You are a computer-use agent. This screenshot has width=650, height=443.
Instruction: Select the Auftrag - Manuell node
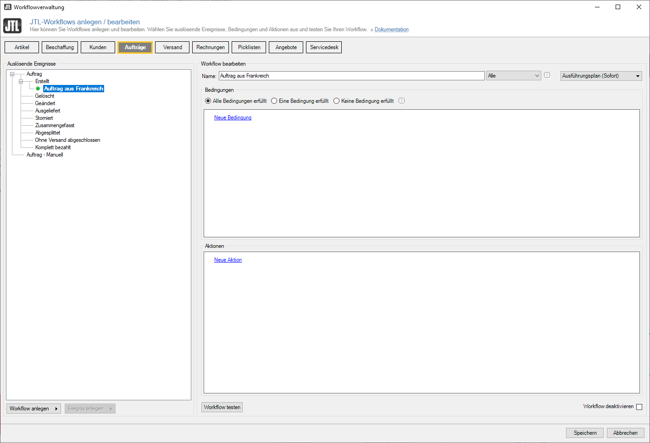click(x=44, y=155)
